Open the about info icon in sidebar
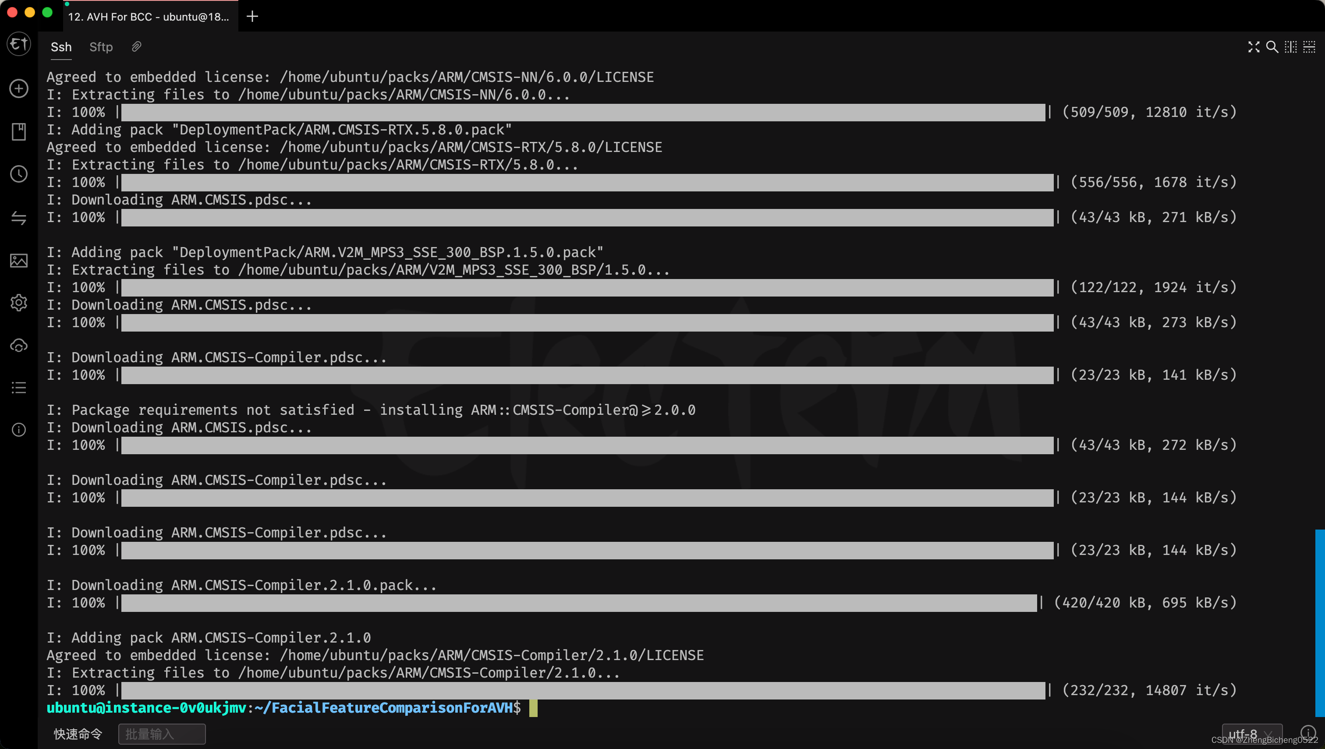The width and height of the screenshot is (1325, 749). coord(19,430)
